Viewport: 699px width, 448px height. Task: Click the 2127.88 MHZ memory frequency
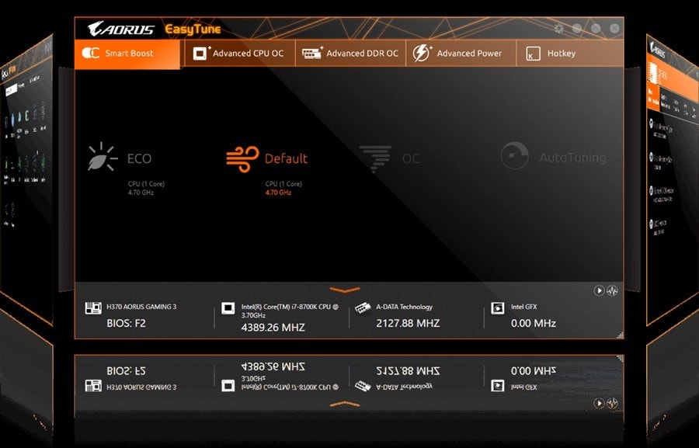[x=408, y=323]
